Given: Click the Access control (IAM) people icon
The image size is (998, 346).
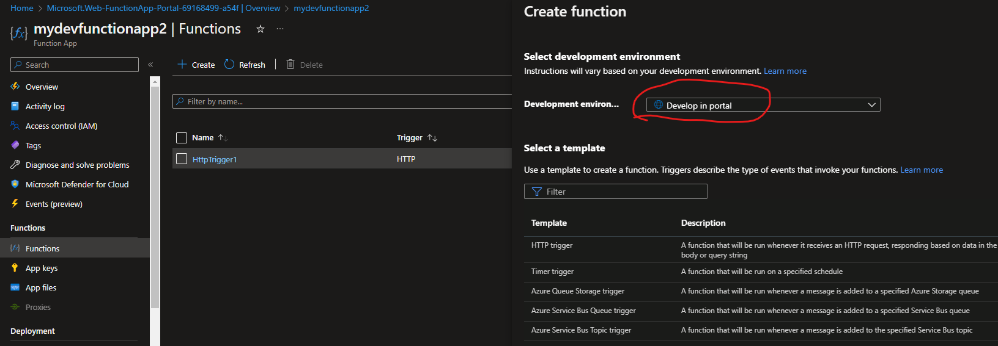Looking at the screenshot, I should tap(15, 126).
